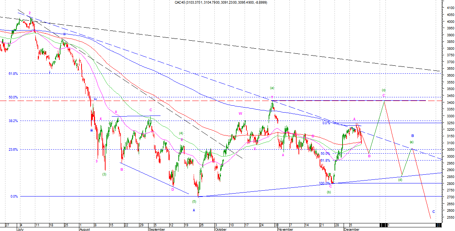Image resolution: width=455 pixels, height=231 pixels.
Task: Click the green (d) projected wave label
Action: click(400, 179)
